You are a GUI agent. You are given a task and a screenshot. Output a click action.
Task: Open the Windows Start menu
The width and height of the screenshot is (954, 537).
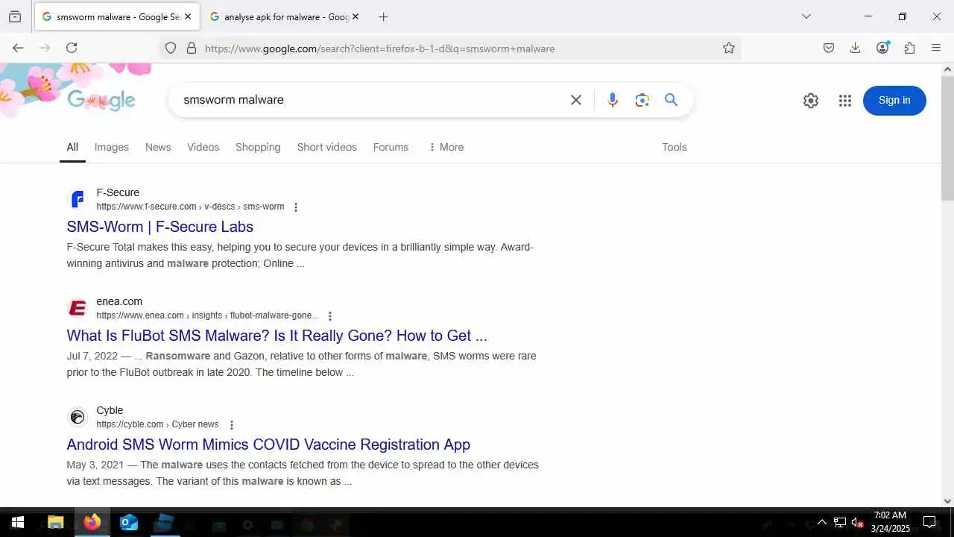18,522
